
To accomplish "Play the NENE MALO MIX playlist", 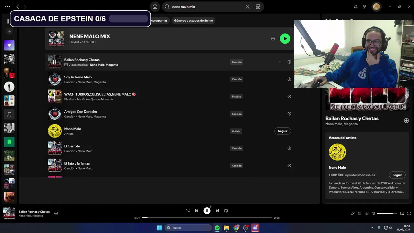I will (285, 39).
